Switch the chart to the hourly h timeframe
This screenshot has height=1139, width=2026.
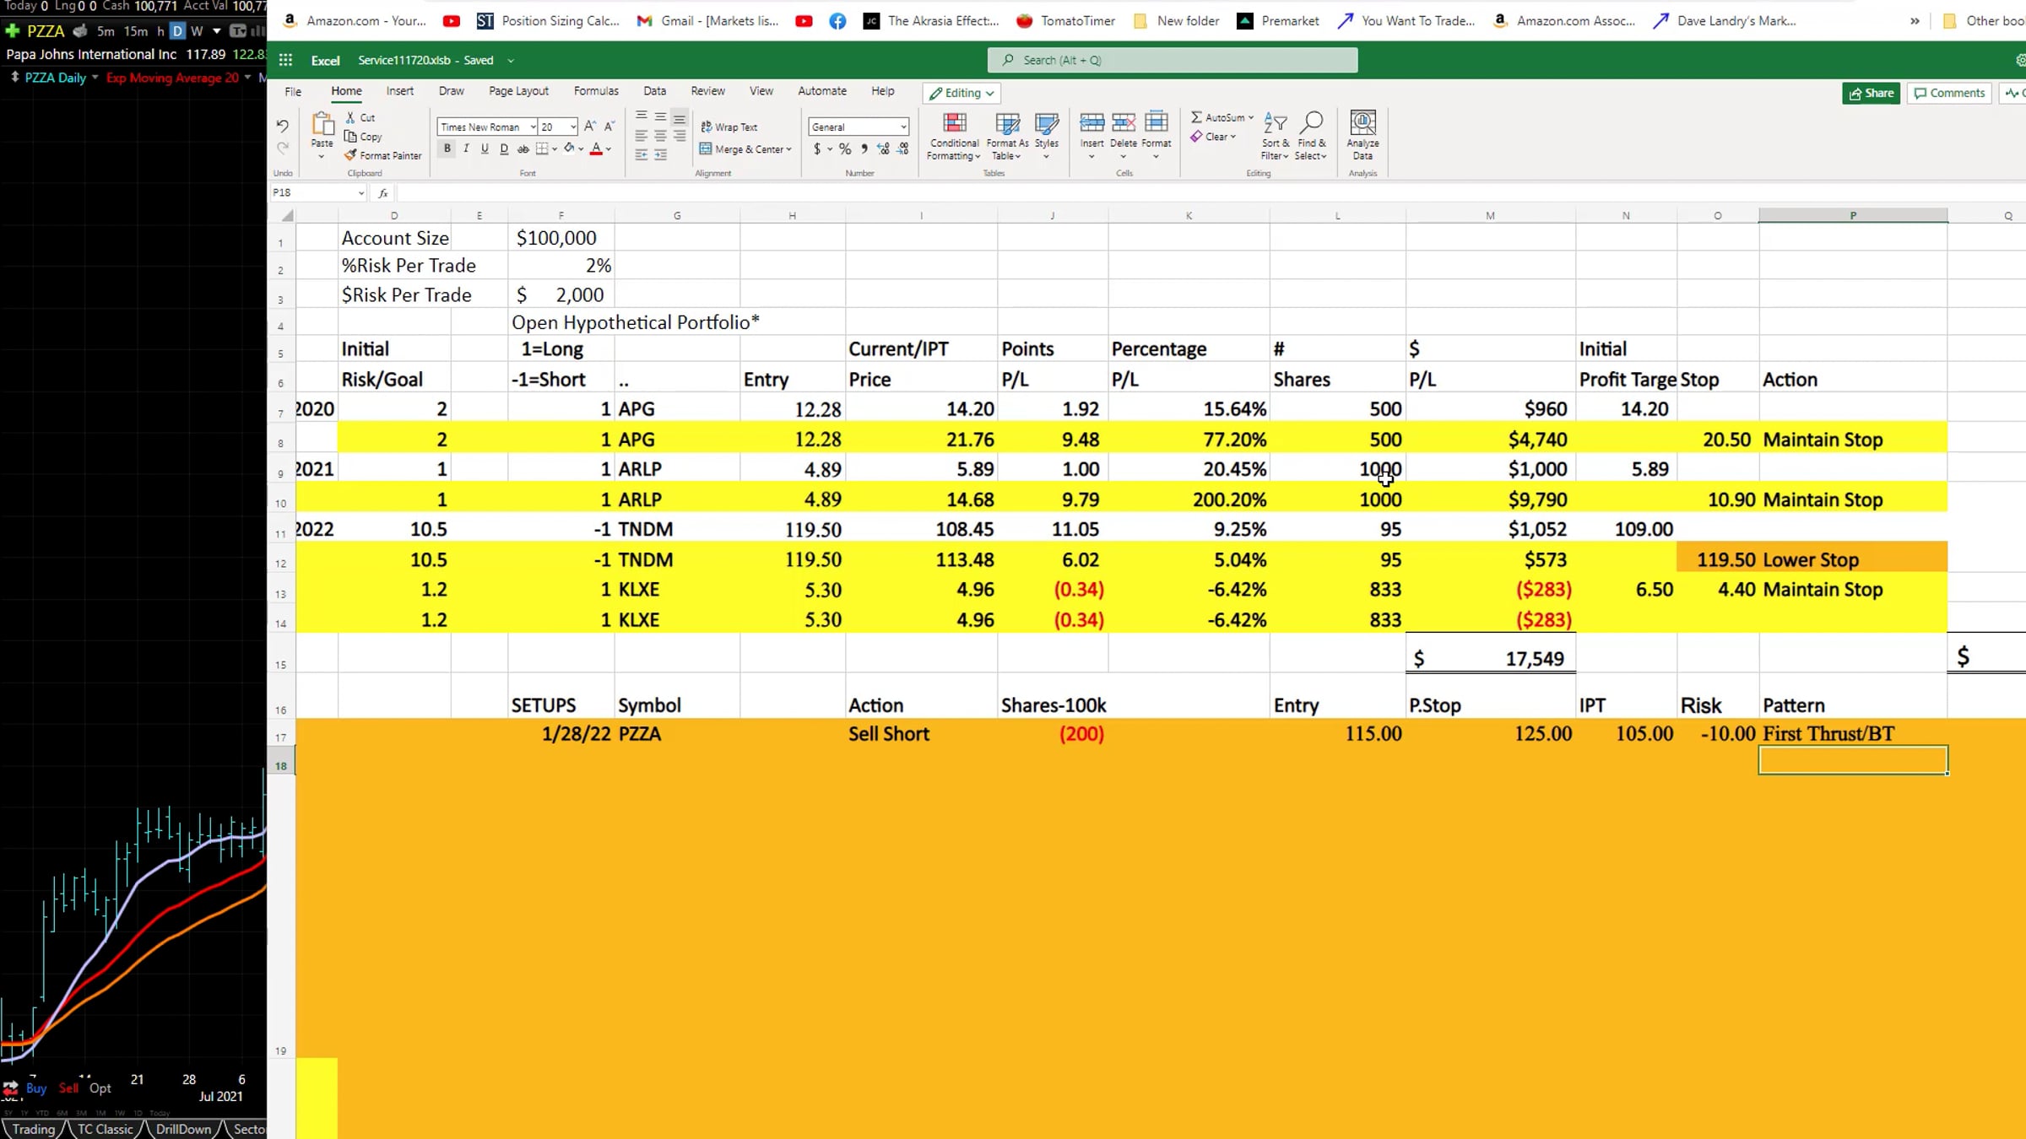[160, 31]
